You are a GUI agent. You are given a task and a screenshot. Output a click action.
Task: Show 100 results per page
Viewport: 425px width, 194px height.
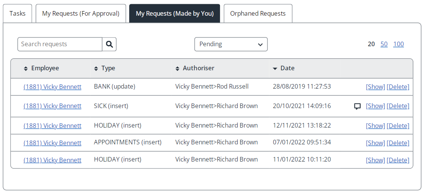pyautogui.click(x=399, y=44)
